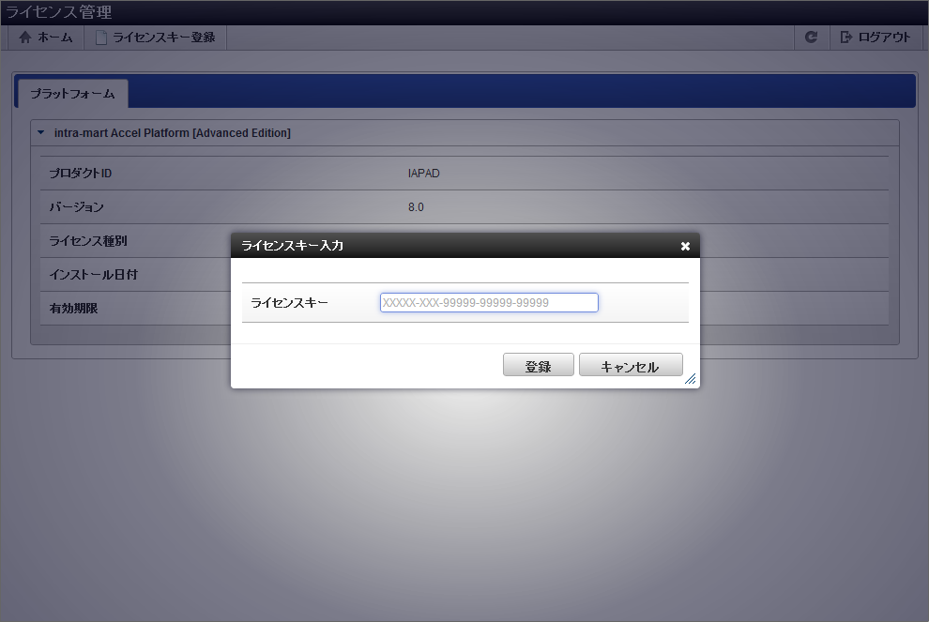
Task: Click the ライセンスキー入力 dialog title
Action: [x=292, y=246]
